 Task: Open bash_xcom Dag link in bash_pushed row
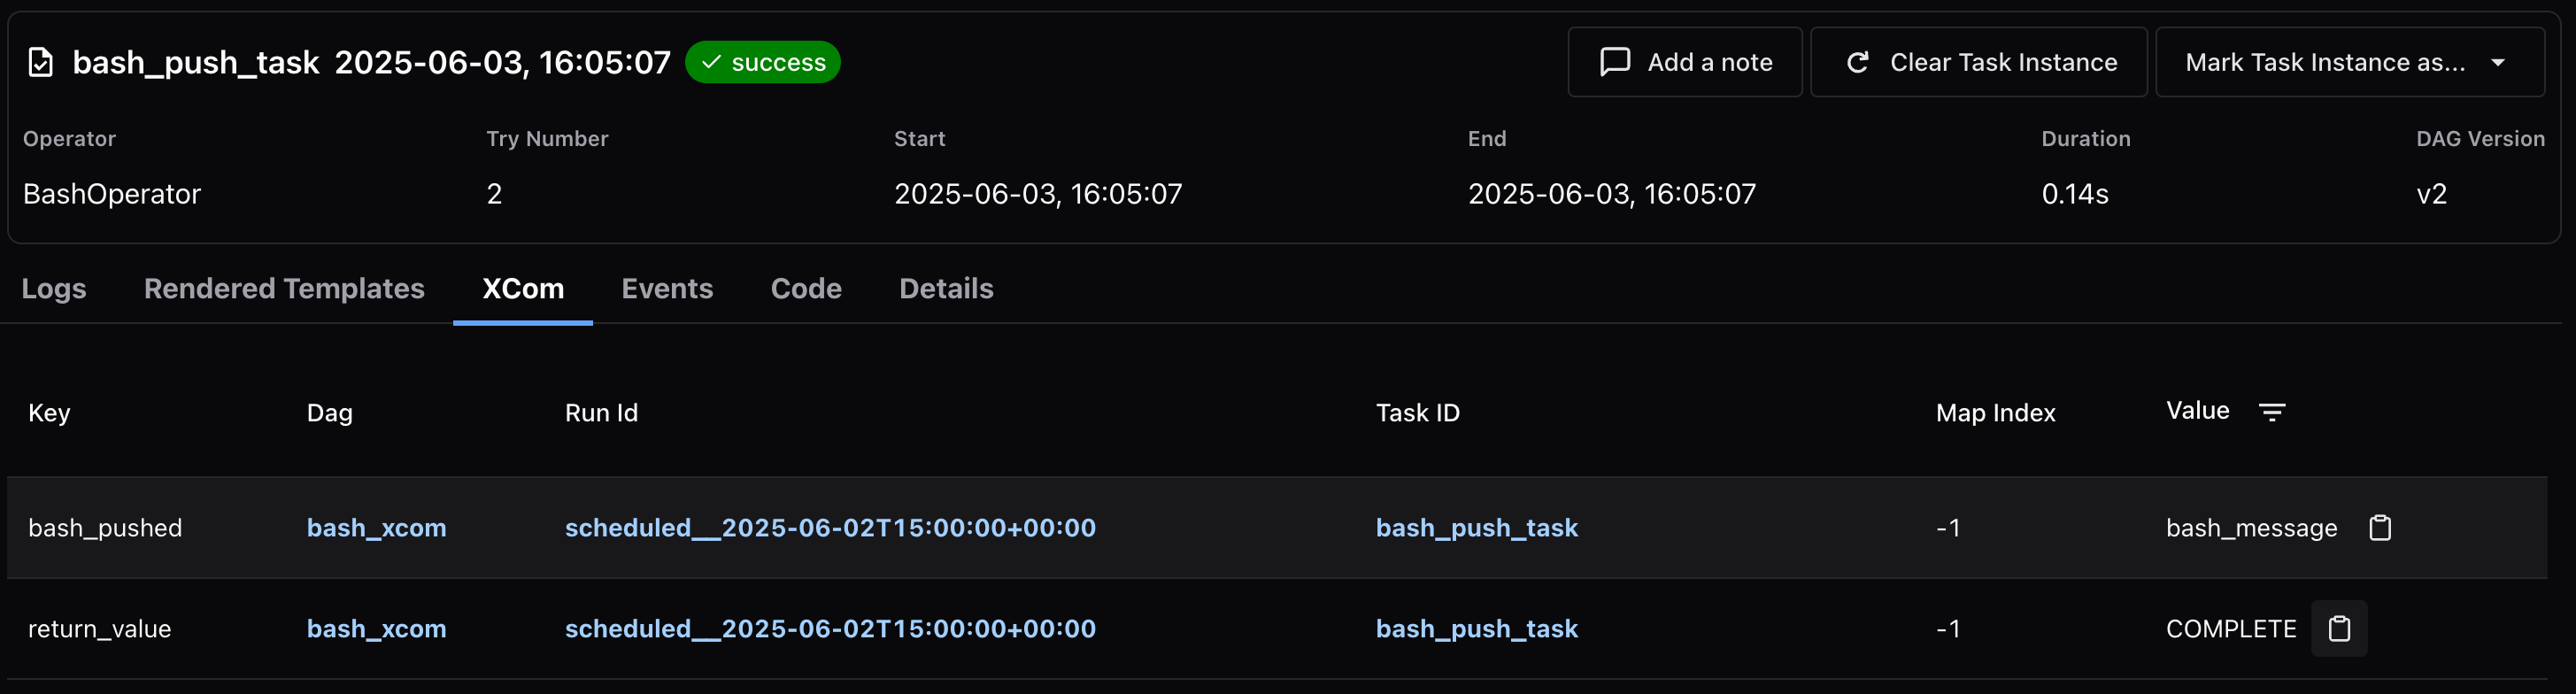coord(376,527)
